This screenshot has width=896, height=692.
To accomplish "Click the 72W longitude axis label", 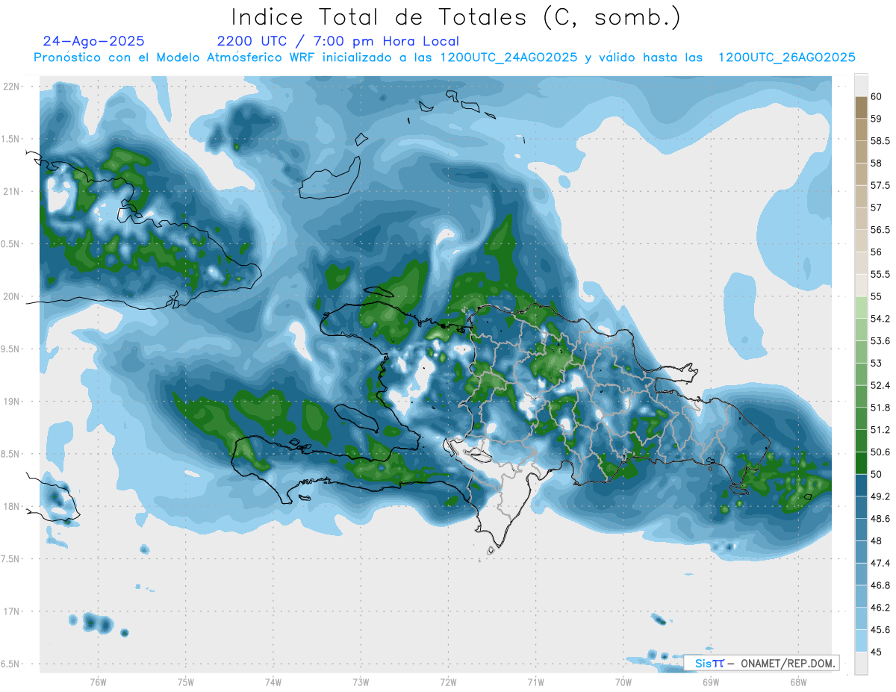I will (448, 682).
